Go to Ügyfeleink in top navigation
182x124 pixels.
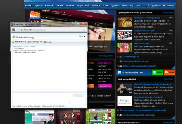click(x=115, y=5)
